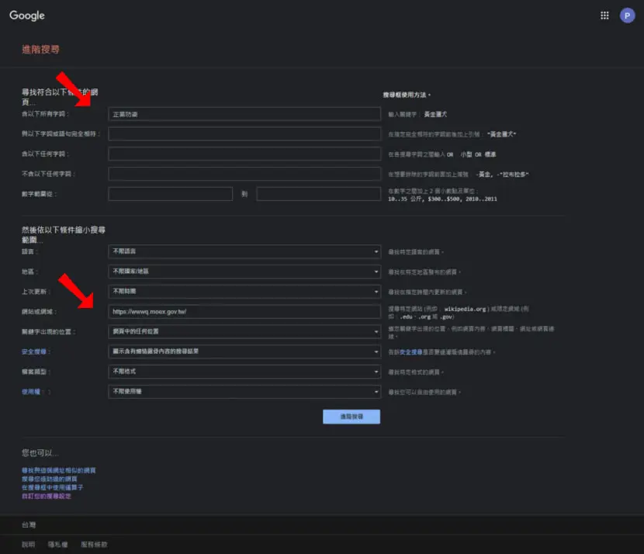Screen dimensions: 644x554
Task: Open the Google apps grid menu
Action: pos(604,16)
